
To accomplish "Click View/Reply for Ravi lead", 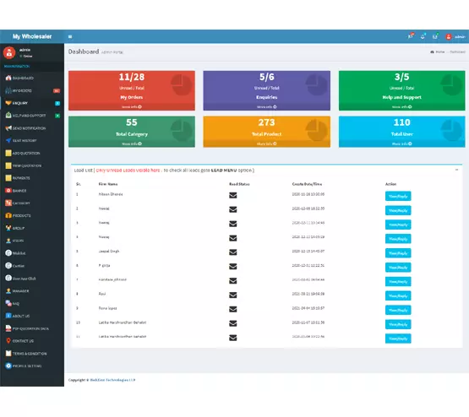I will (x=398, y=295).
